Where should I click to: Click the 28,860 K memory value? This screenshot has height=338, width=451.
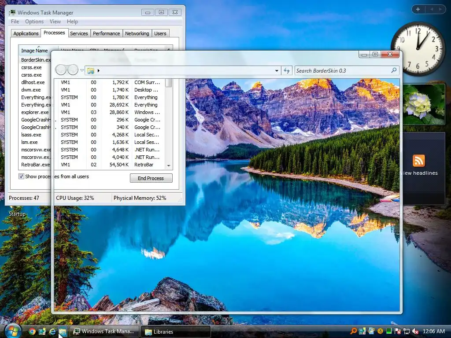click(x=119, y=112)
